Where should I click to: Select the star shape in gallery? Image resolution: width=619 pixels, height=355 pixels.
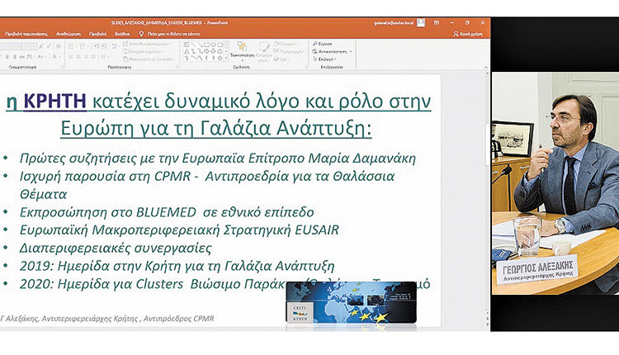[220, 58]
